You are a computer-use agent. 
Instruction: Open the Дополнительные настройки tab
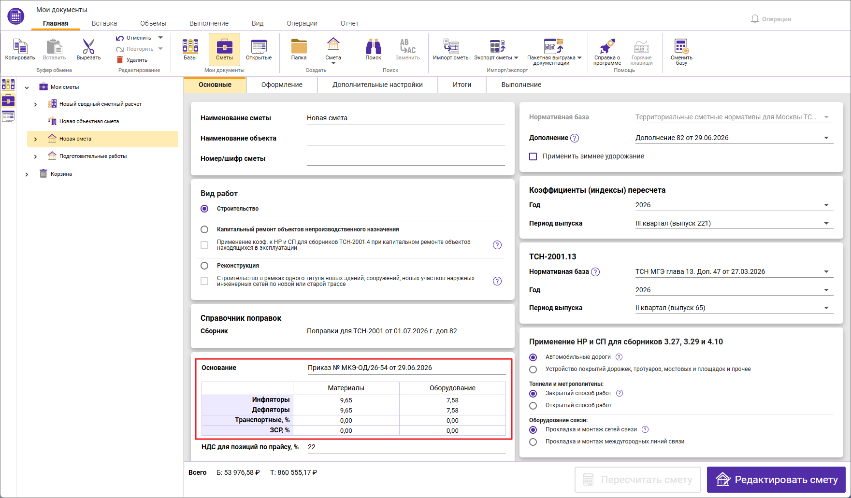(377, 85)
